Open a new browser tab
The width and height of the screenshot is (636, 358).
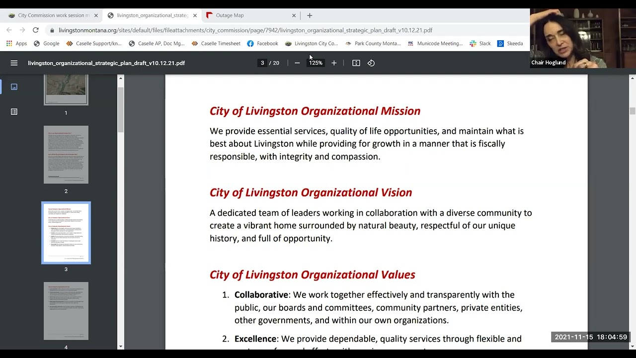tap(310, 15)
